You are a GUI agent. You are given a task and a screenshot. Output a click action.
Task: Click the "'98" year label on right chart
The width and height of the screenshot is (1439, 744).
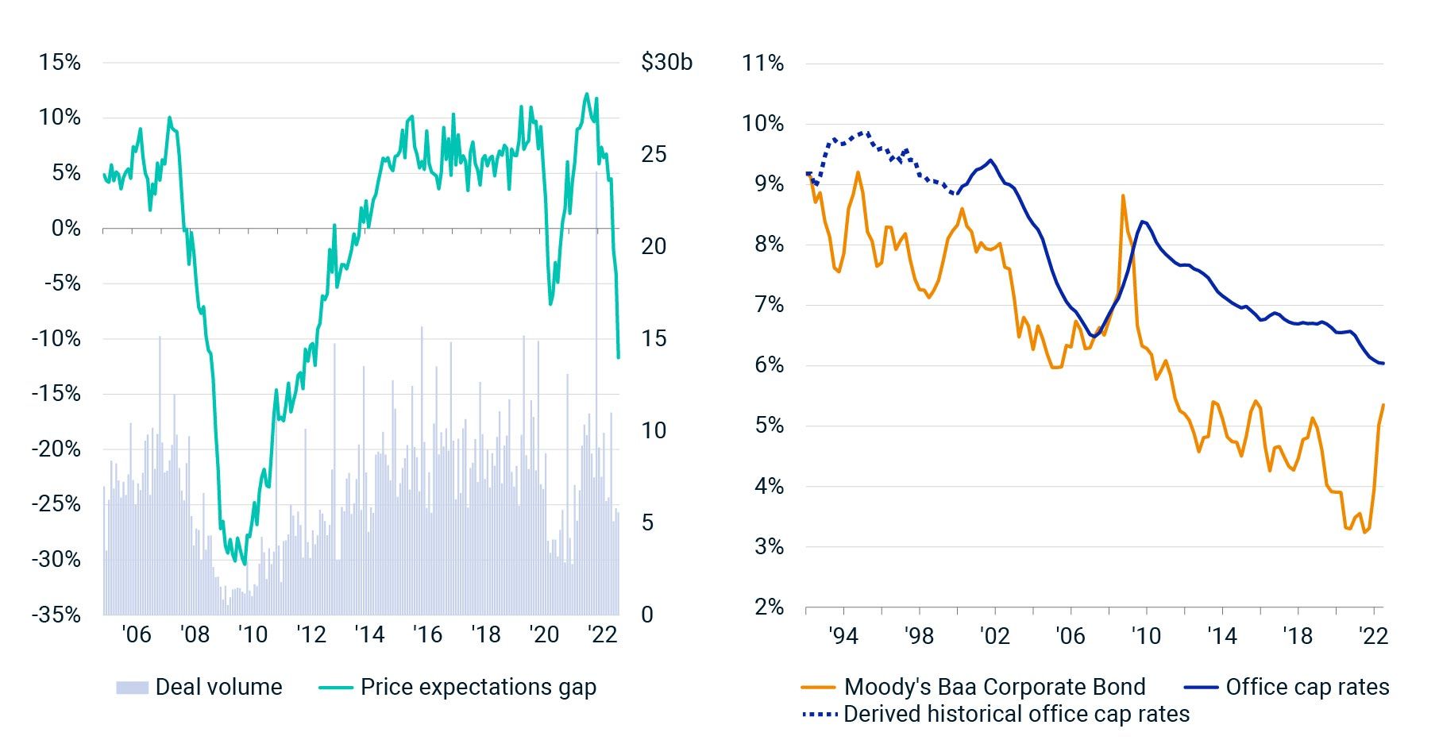pyautogui.click(x=919, y=636)
